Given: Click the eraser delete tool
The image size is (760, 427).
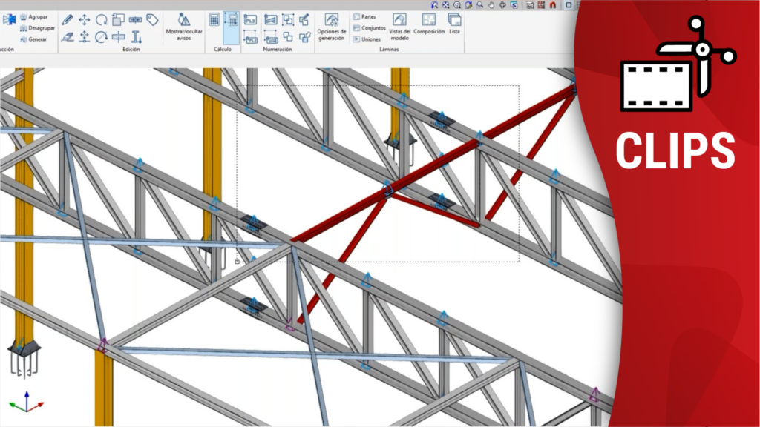Looking at the screenshot, I should pos(68,36).
